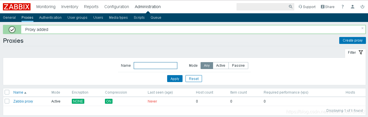Click the Last seen (age) header
368x117 pixels.
160,92
